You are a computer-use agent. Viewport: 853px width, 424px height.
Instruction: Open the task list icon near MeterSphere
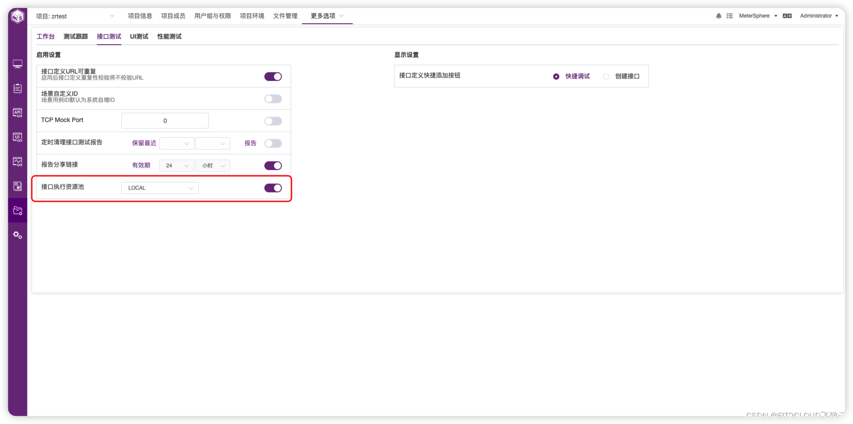[730, 15]
